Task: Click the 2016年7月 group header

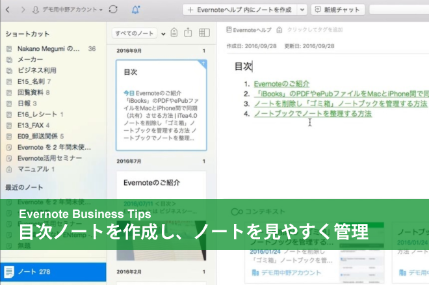Action: (x=129, y=161)
